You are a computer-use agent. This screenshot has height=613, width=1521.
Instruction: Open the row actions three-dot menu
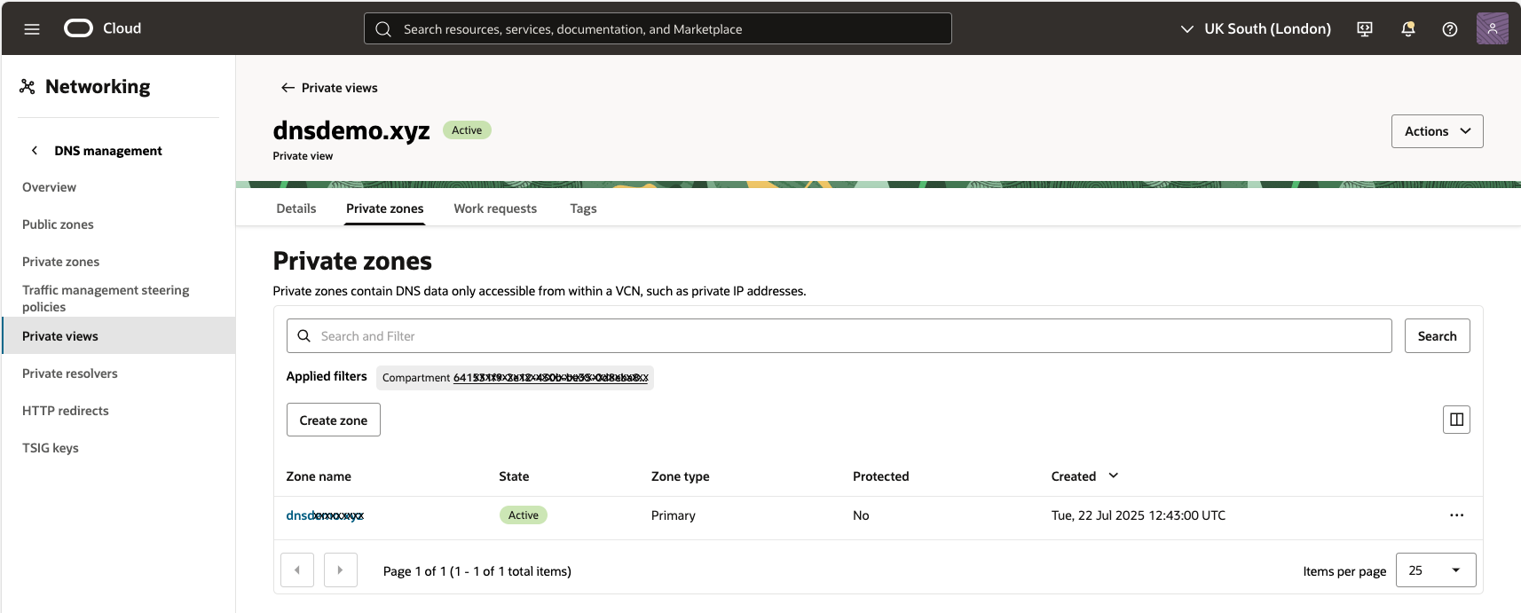click(x=1456, y=515)
